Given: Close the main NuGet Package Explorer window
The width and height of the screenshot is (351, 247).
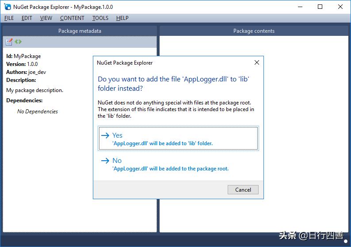Looking at the screenshot, I should tap(340, 7).
